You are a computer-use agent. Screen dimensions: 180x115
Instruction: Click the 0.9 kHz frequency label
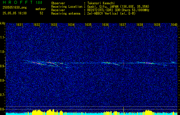(2, 66)
